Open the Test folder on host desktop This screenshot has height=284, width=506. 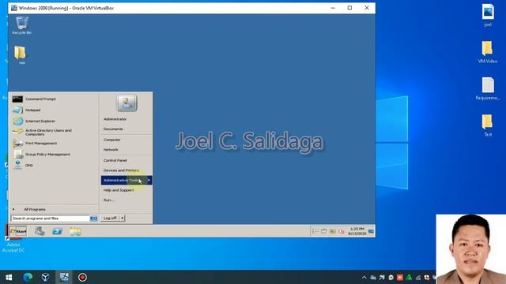(488, 125)
